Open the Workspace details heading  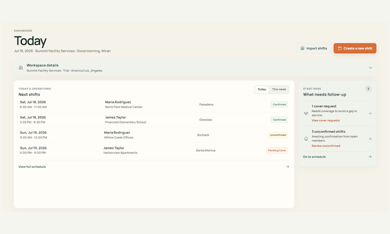point(43,65)
